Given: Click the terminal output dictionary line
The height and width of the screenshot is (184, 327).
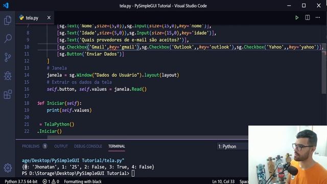Looking at the screenshot, I should (x=88, y=167).
